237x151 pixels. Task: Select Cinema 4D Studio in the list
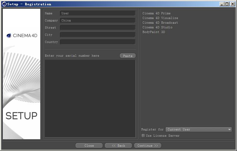point(157,27)
